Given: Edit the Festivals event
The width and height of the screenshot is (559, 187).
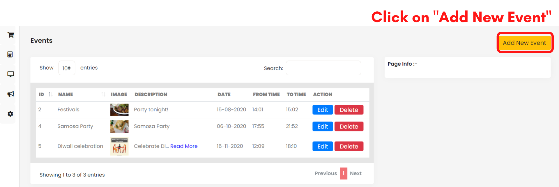Looking at the screenshot, I should coord(322,110).
